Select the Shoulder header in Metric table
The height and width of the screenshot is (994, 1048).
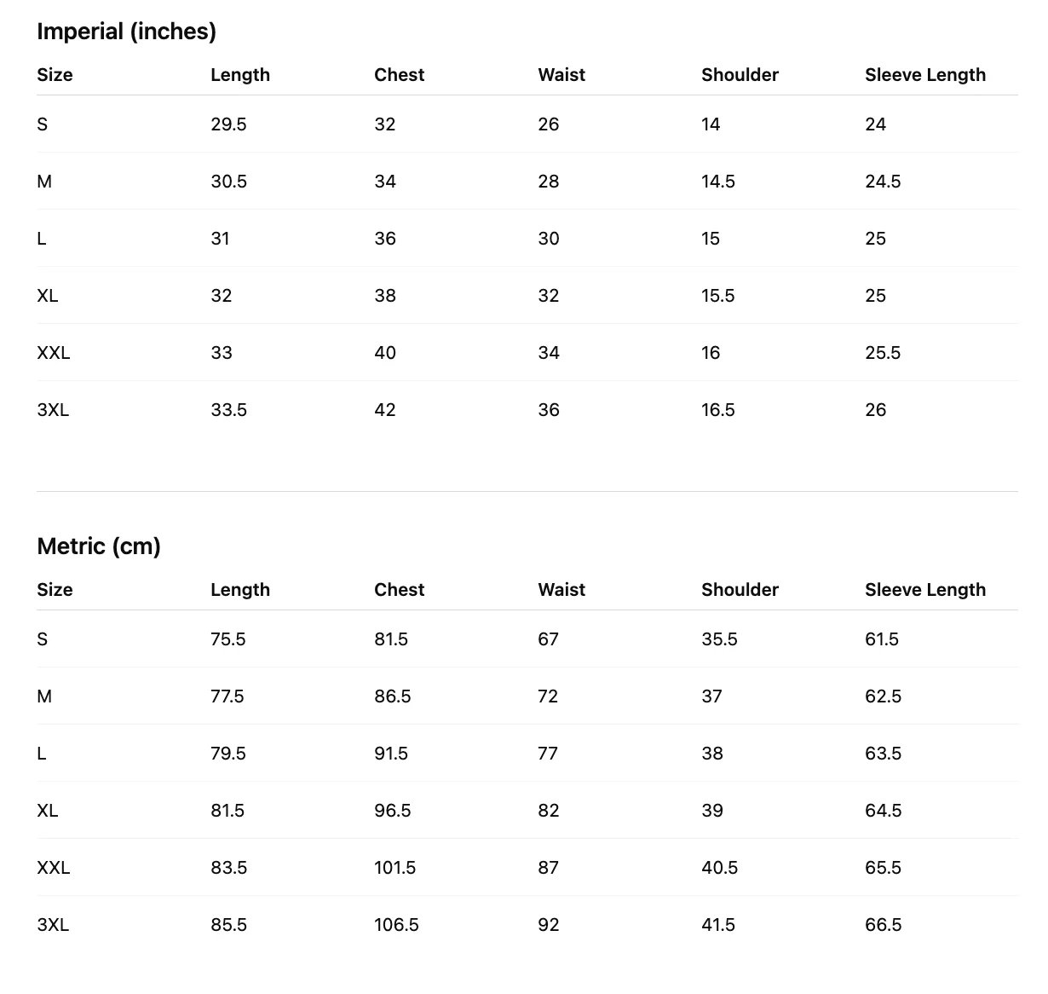click(x=740, y=590)
